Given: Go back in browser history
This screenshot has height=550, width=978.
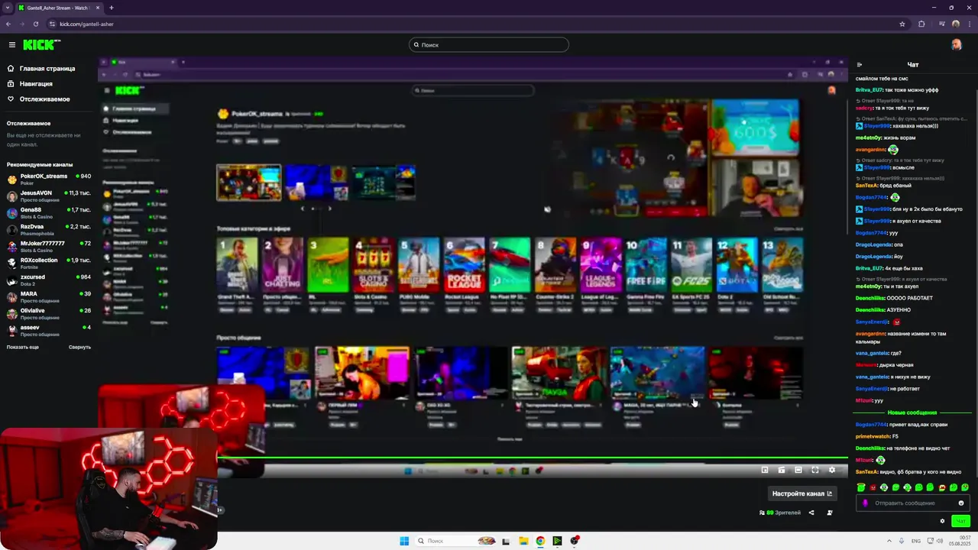Looking at the screenshot, I should click(x=8, y=24).
